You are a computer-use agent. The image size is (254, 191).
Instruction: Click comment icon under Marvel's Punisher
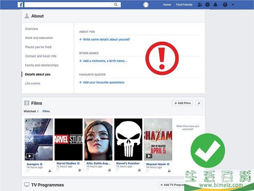[x=118, y=170]
